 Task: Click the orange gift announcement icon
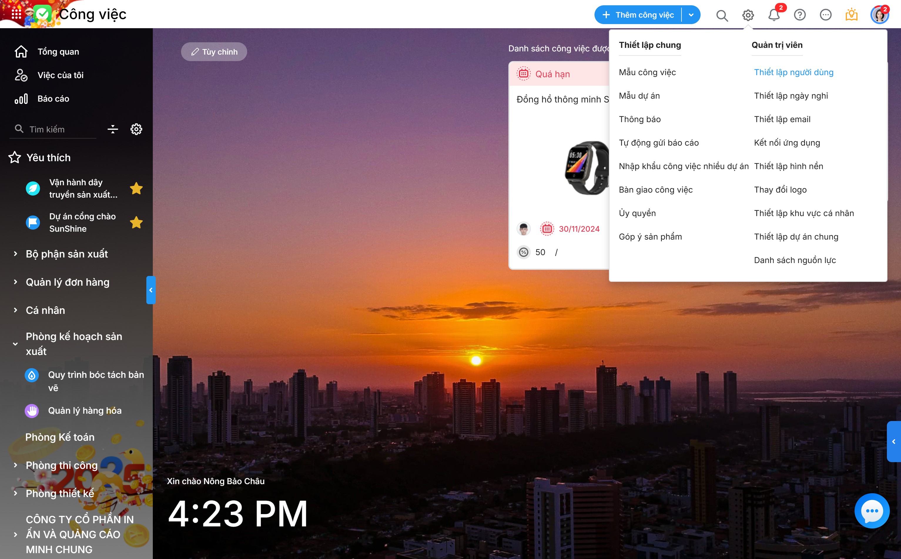coord(851,15)
